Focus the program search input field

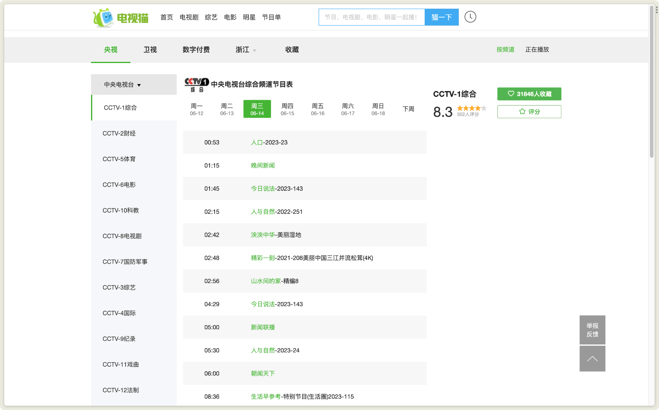pyautogui.click(x=371, y=17)
